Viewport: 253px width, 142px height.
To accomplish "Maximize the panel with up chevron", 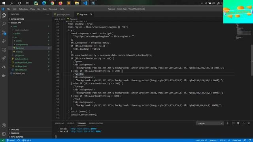I will click(x=244, y=123).
